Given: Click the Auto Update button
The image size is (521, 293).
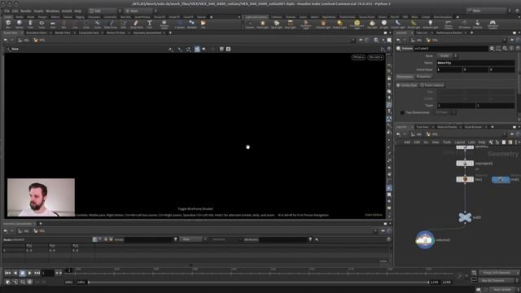Looking at the screenshot, I should point(502,290).
